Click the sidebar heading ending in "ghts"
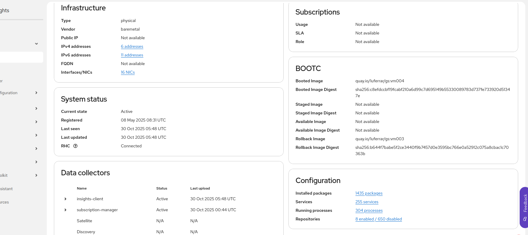This screenshot has width=528, height=235. point(5,10)
